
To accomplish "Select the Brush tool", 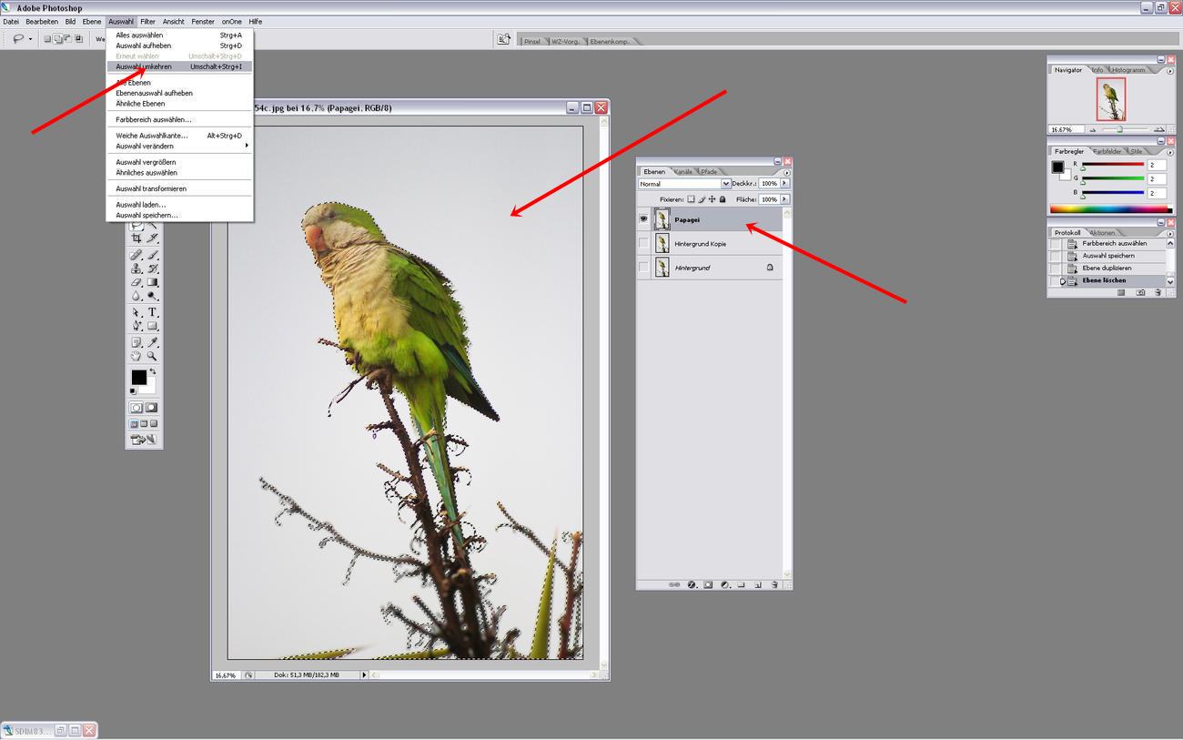I will click(x=152, y=255).
